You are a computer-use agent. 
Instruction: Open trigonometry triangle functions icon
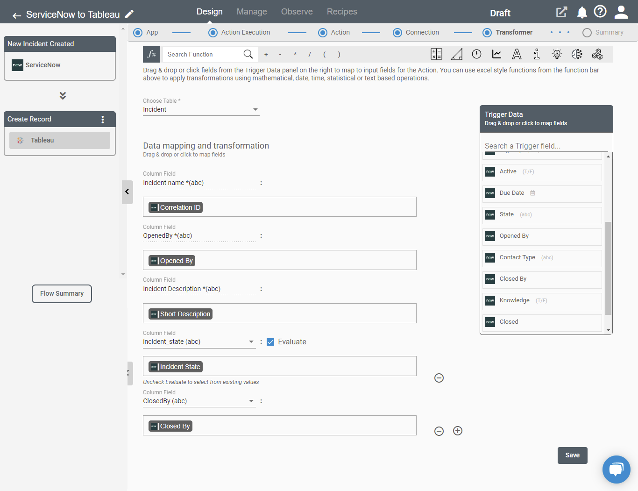(456, 54)
